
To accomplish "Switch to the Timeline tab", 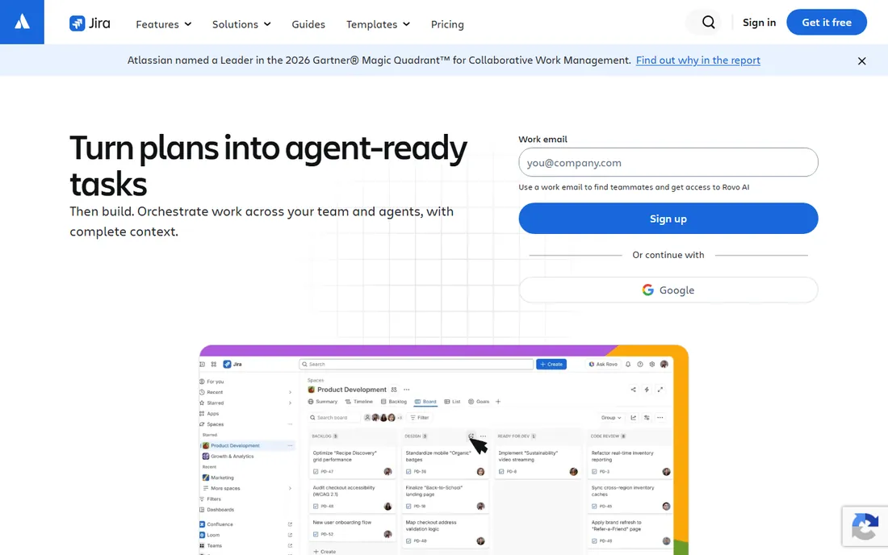I will (359, 402).
